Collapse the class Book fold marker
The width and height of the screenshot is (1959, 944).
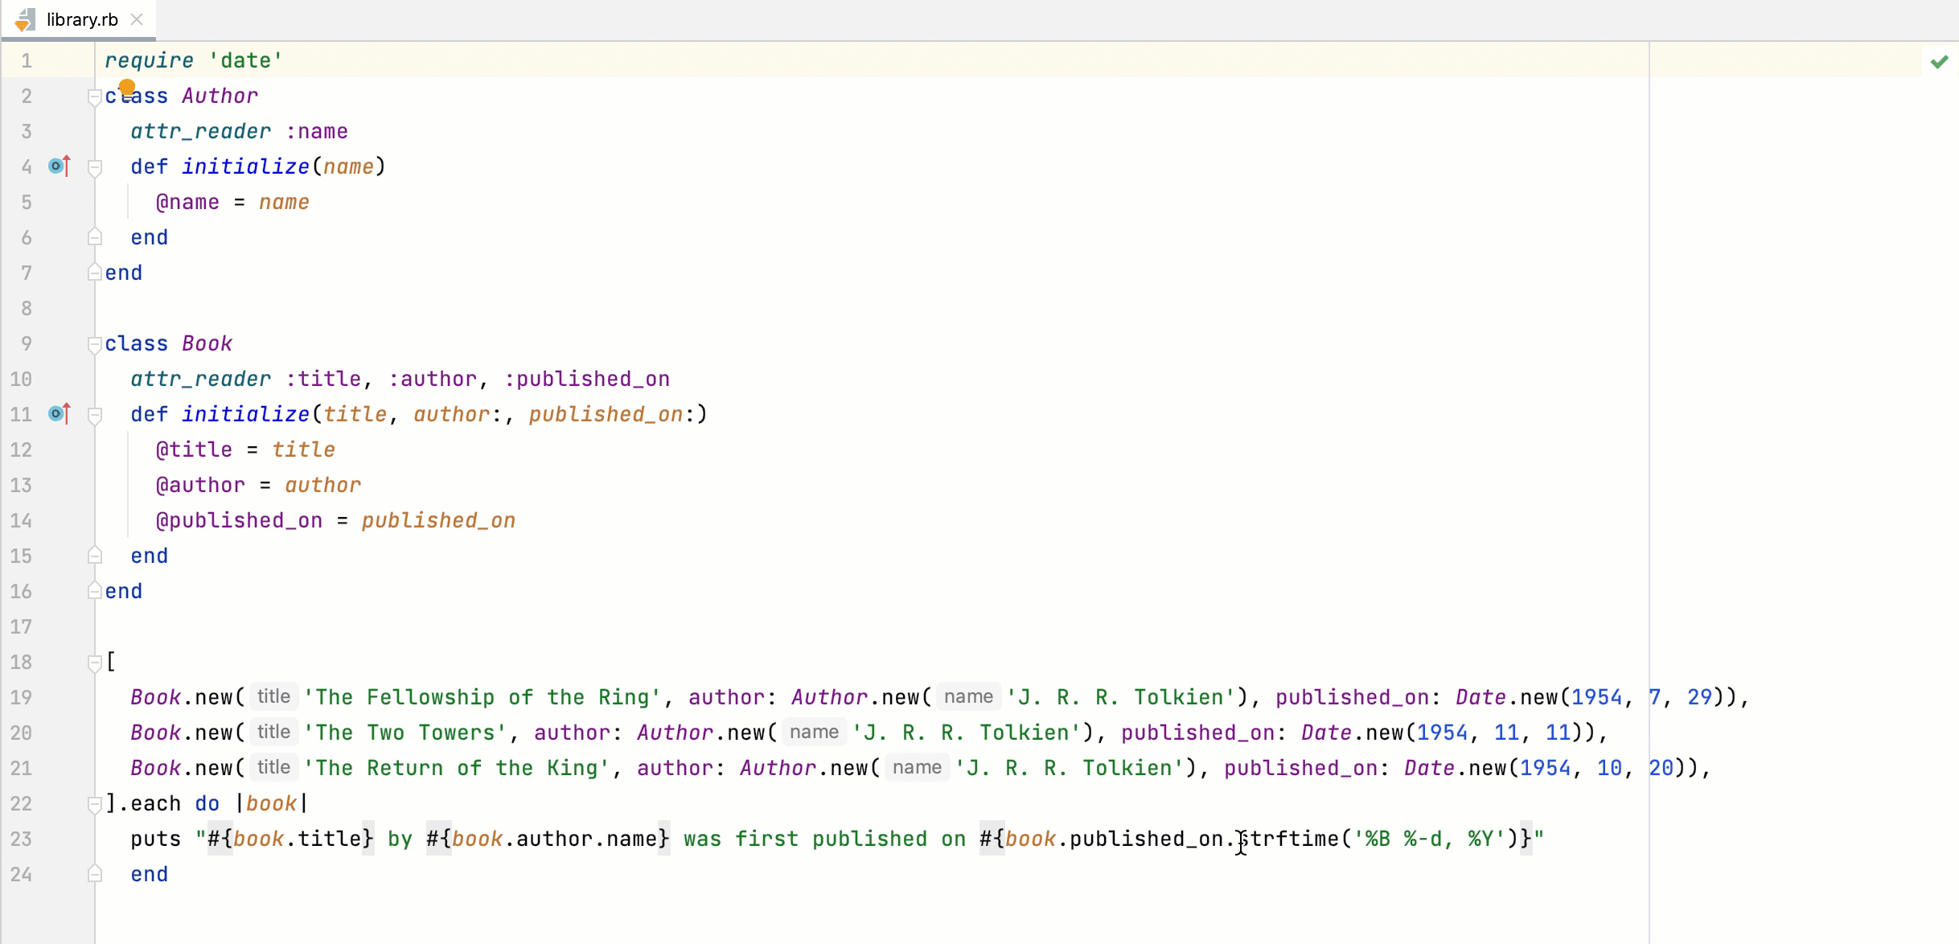coord(94,345)
